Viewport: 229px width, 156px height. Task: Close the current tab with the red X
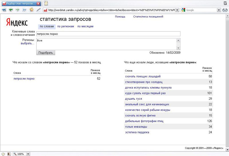38,3
